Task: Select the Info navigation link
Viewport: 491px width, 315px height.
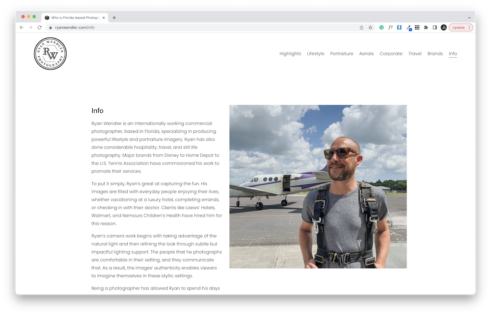Action: click(453, 54)
